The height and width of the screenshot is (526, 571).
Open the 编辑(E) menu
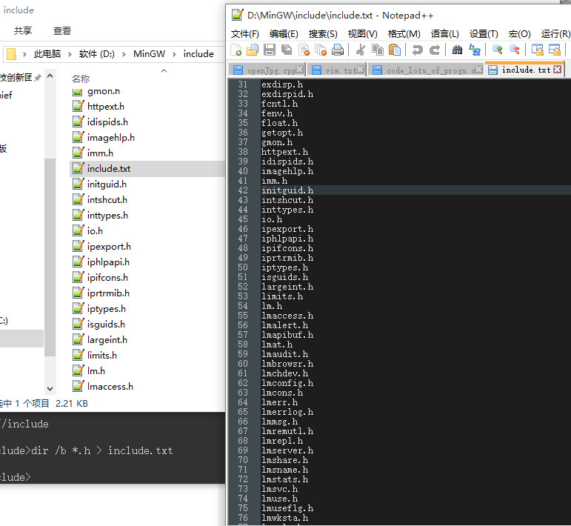(x=284, y=34)
